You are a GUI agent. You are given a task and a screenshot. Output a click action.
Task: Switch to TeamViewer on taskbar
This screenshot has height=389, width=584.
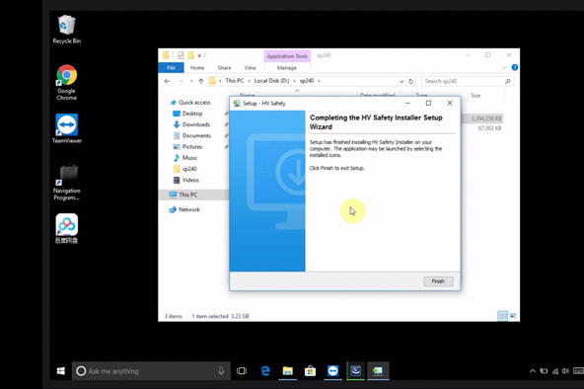pos(333,371)
